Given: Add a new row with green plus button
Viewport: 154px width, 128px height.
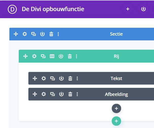Looking at the screenshot, I should 116,121.
